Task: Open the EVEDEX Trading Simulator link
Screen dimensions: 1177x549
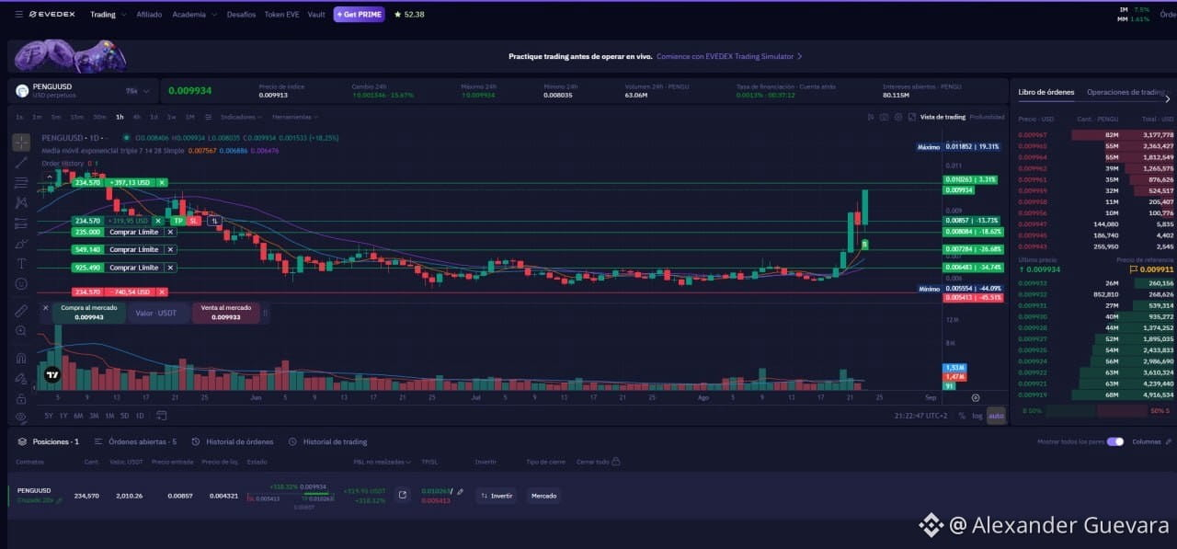Action: click(729, 56)
